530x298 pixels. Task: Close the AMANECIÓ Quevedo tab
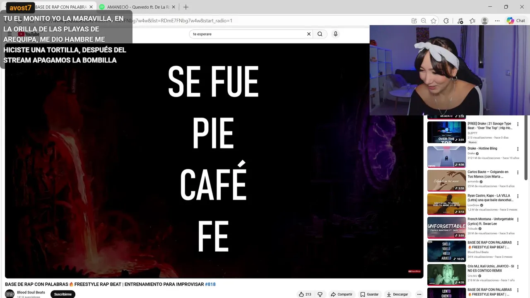(174, 7)
